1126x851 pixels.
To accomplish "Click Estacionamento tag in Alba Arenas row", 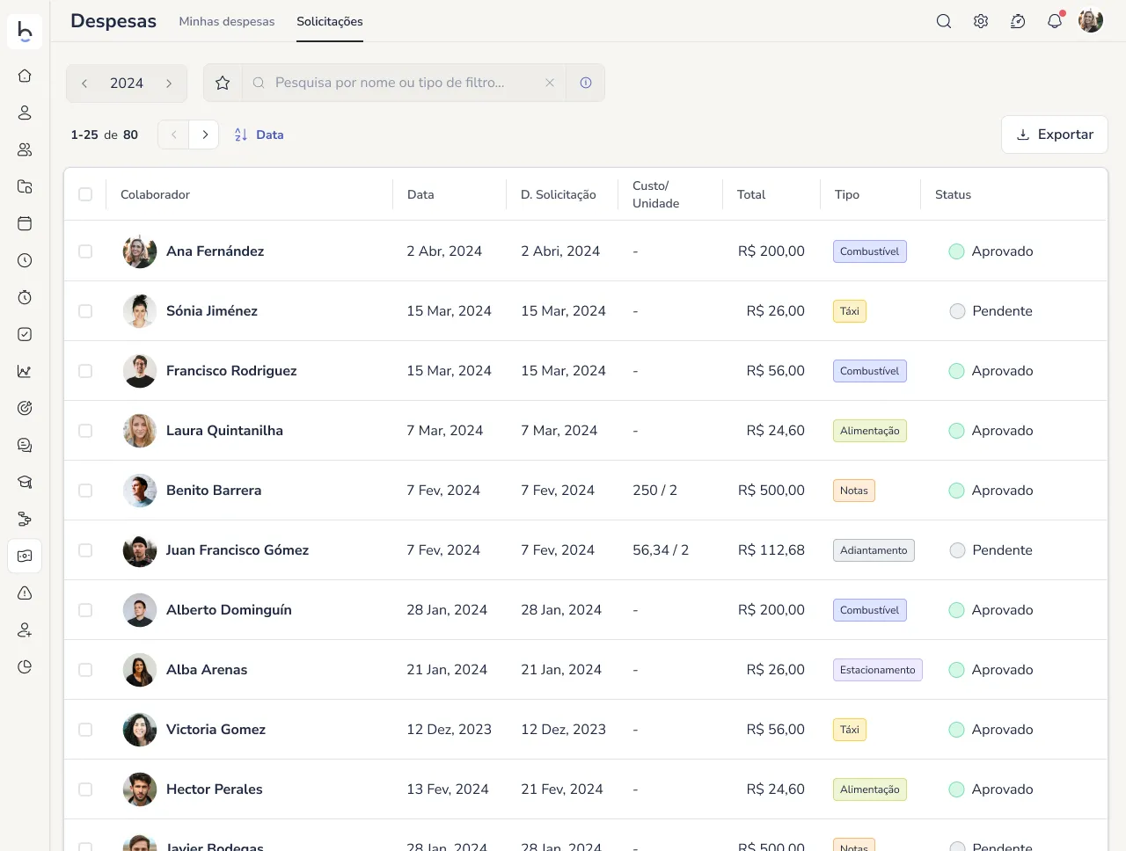I will (878, 670).
